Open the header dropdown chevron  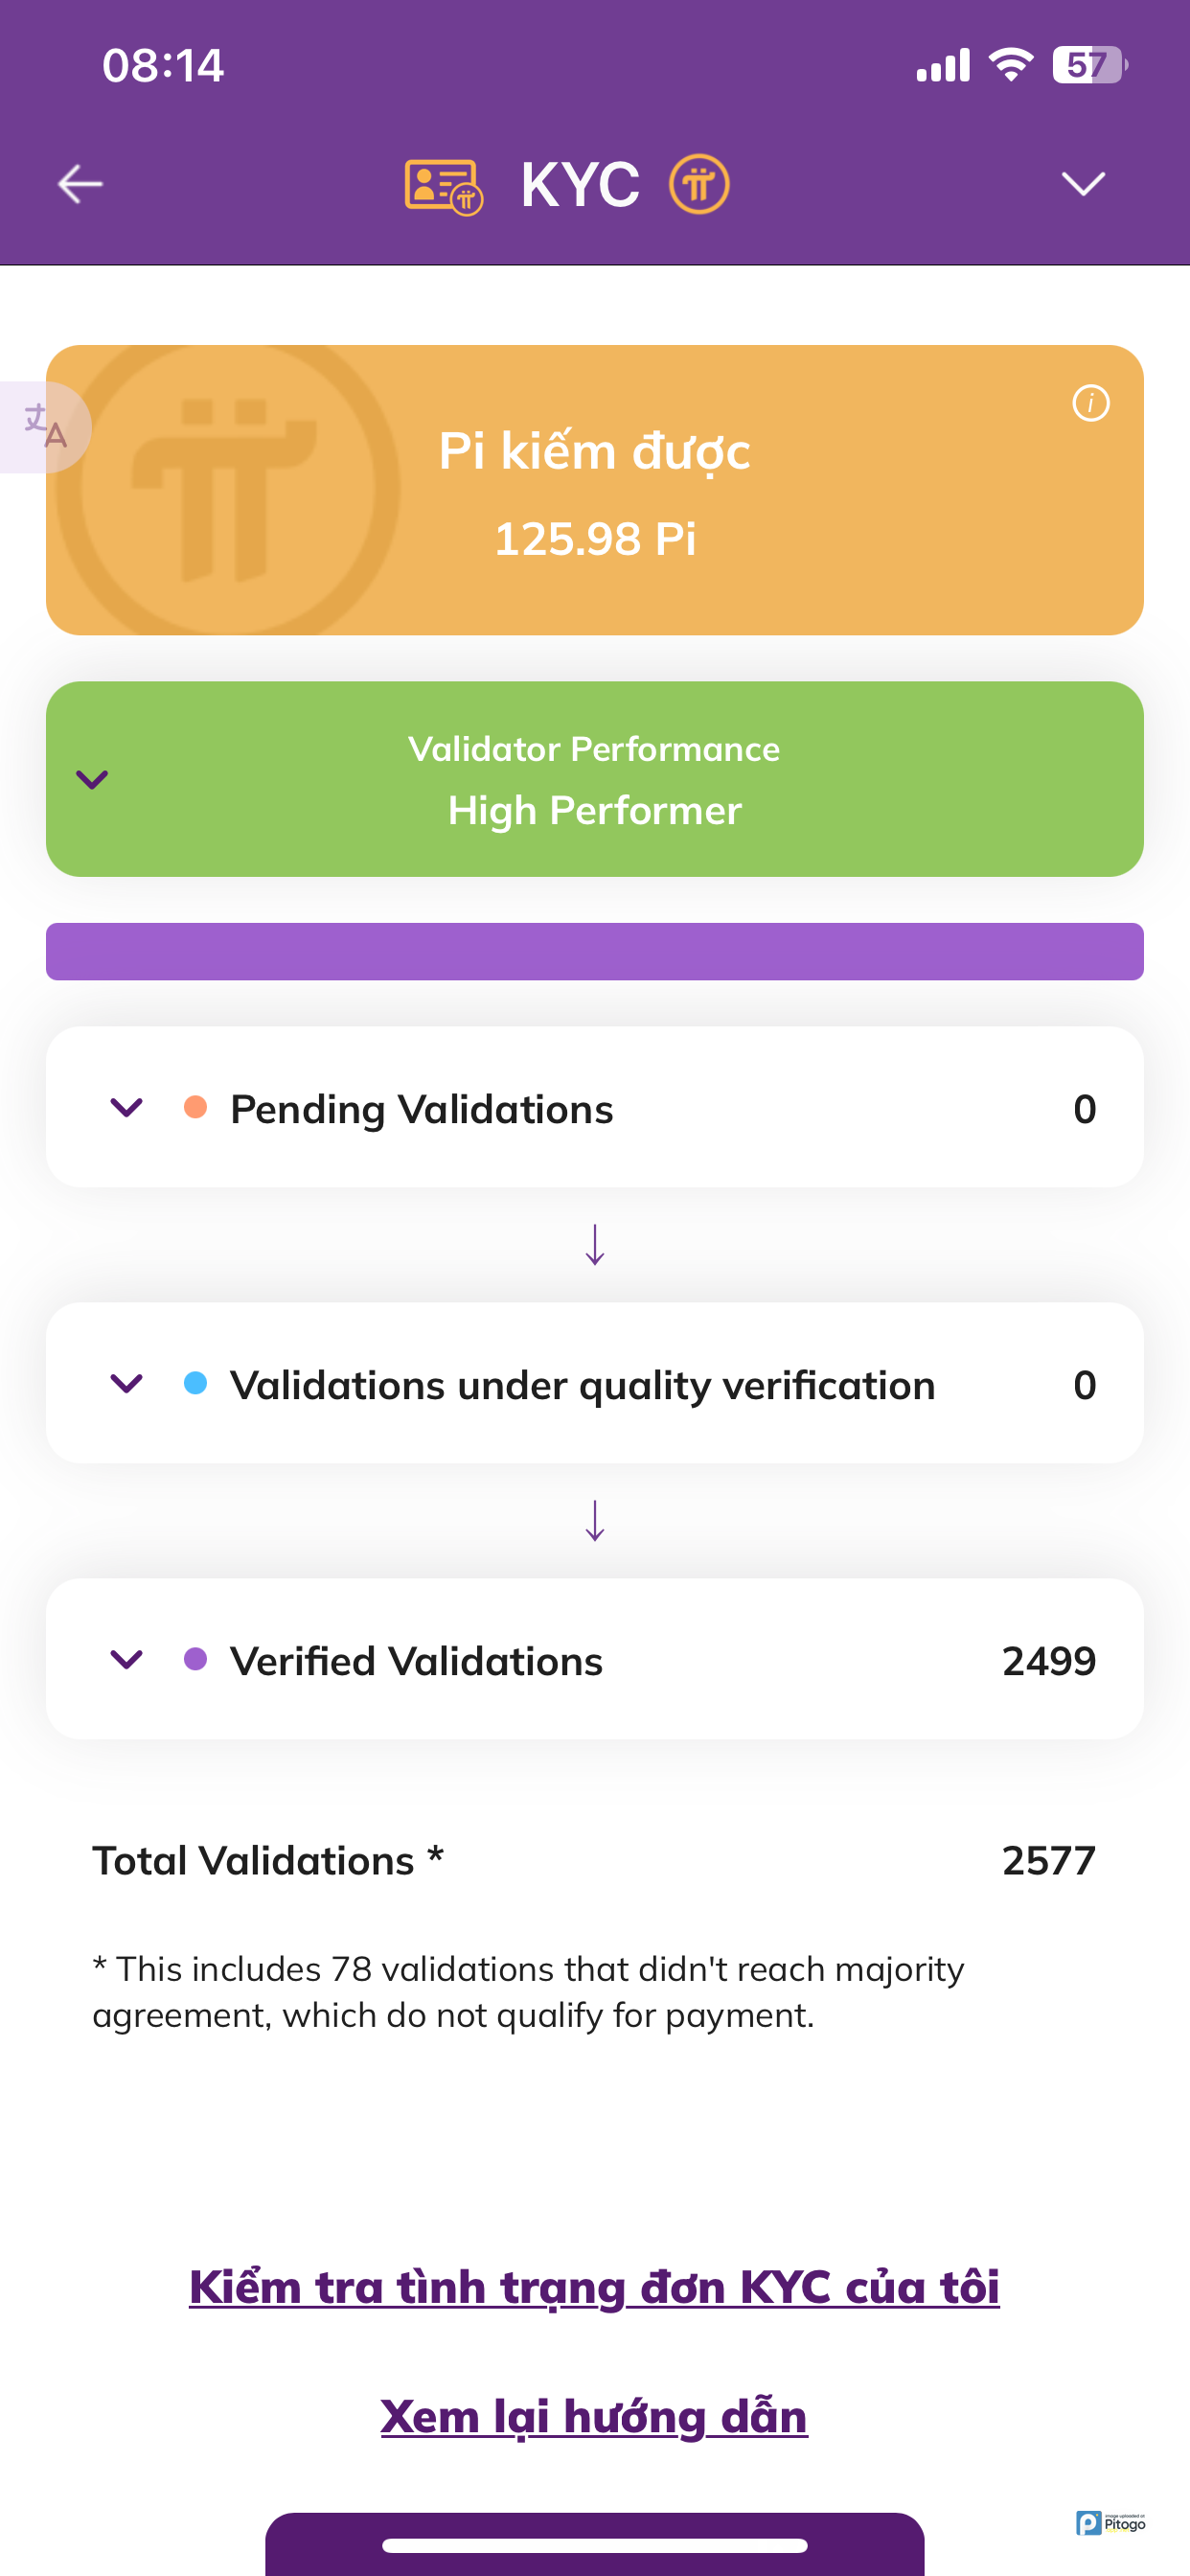pyautogui.click(x=1082, y=184)
